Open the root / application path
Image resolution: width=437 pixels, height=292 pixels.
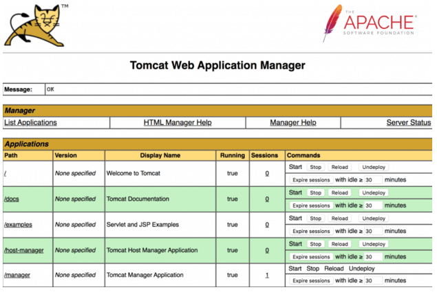[6, 173]
